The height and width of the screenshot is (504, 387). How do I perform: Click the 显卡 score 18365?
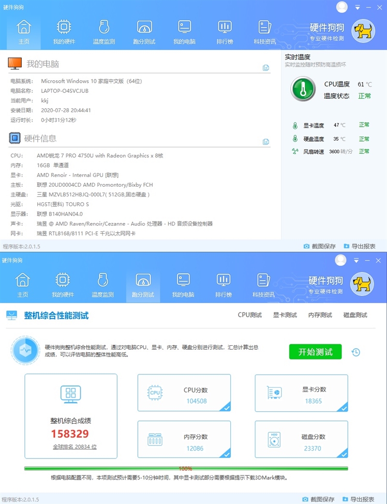coord(313,401)
